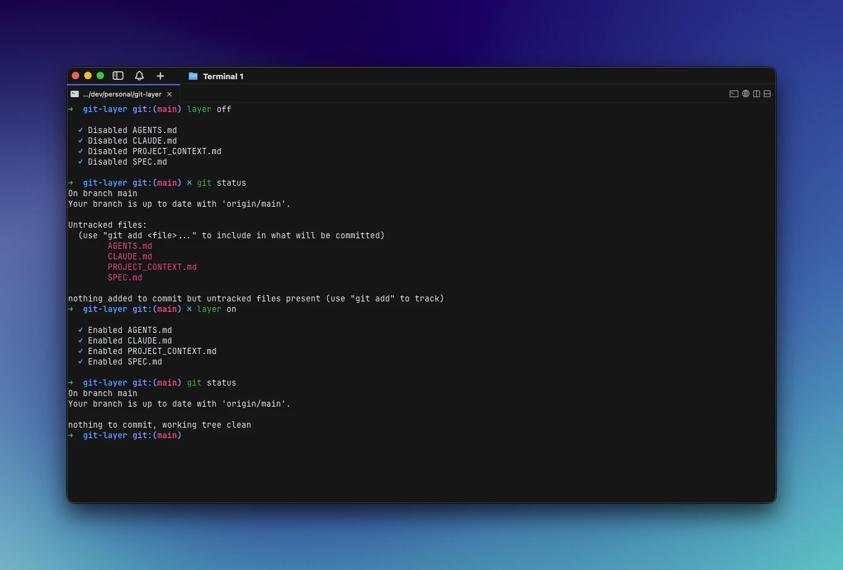The height and width of the screenshot is (570, 843).
Task: Click the terminal icon on the git-layer tab
Action: [x=75, y=94]
